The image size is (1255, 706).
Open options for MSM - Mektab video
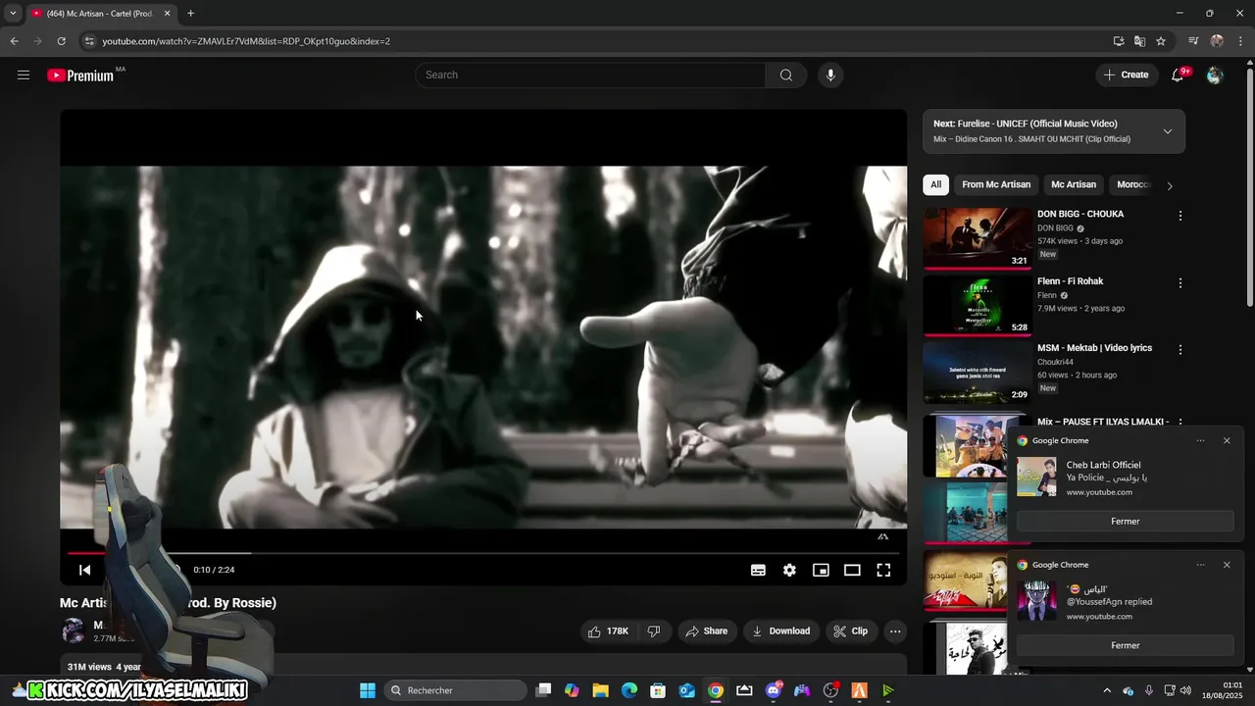point(1180,350)
